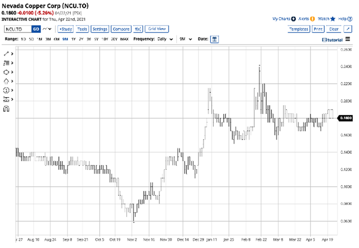The width and height of the screenshot is (359, 248).
Task: Click the My Charts plus icon
Action: (293, 19)
